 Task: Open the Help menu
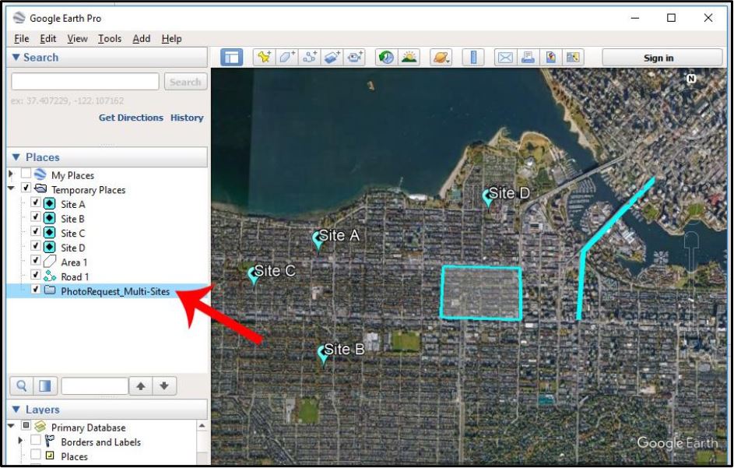172,39
